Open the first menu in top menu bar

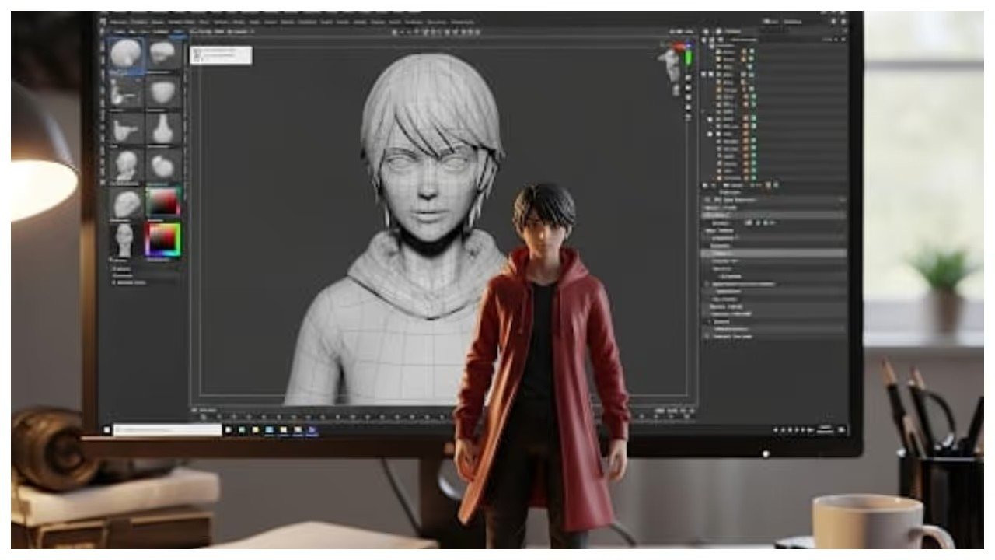120,22
